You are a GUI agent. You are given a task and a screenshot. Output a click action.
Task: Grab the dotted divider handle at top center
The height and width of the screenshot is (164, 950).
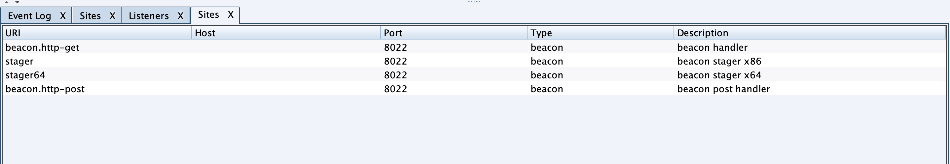point(474,2)
